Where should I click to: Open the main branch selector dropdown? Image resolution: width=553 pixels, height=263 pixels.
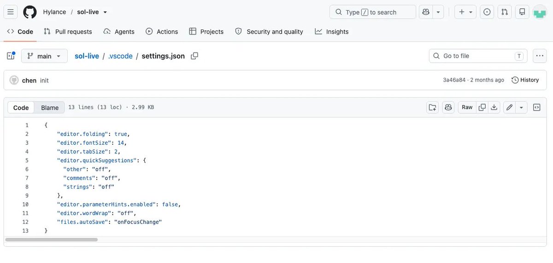click(x=44, y=56)
